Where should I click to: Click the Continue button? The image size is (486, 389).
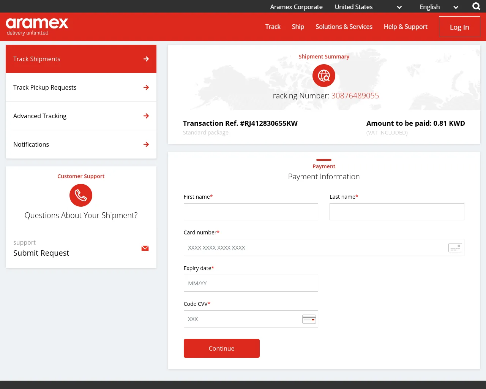(x=222, y=348)
